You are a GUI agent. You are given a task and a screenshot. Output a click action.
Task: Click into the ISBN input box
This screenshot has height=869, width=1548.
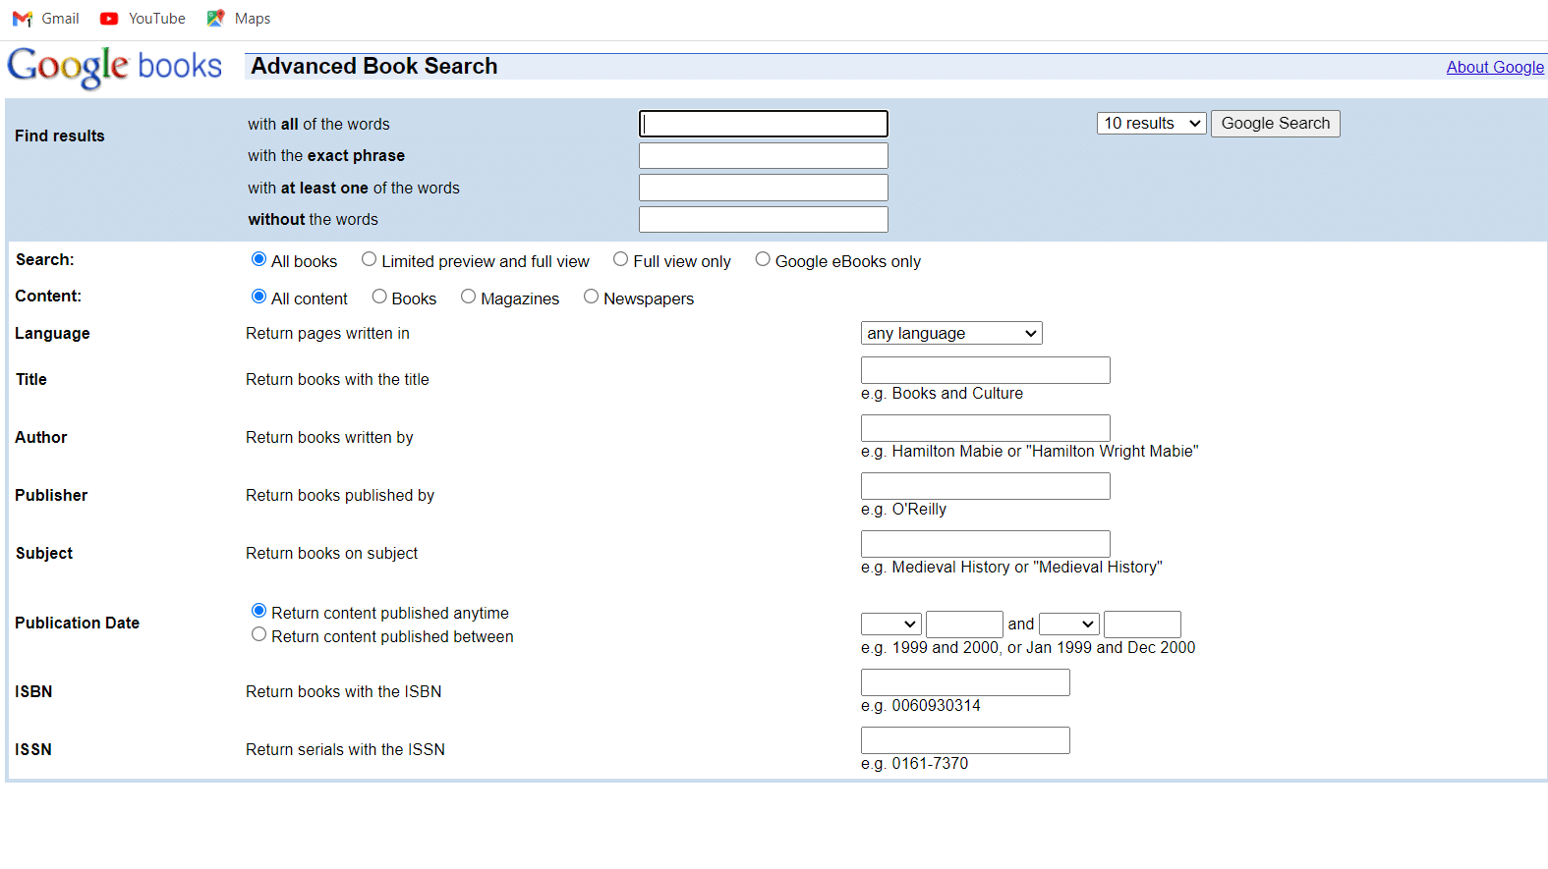(964, 682)
